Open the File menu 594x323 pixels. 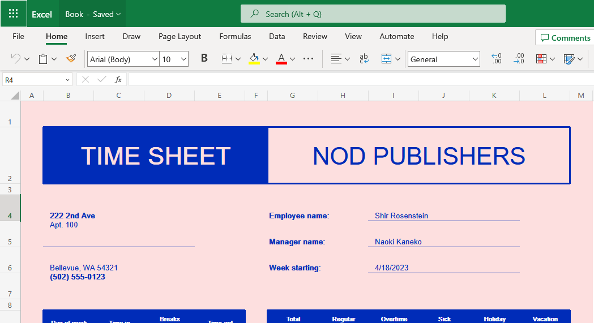(18, 36)
